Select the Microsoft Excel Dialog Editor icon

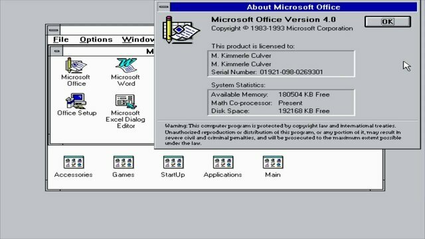[x=126, y=112]
